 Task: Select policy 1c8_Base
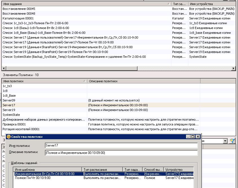(9, 96)
